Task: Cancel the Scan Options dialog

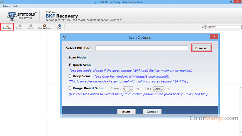Action: click(x=152, y=112)
